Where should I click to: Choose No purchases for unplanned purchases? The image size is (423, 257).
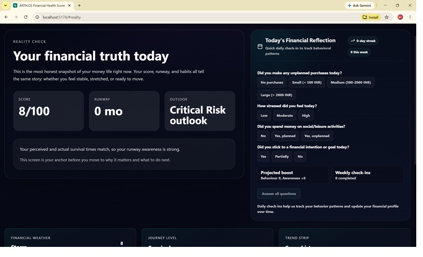272,82
